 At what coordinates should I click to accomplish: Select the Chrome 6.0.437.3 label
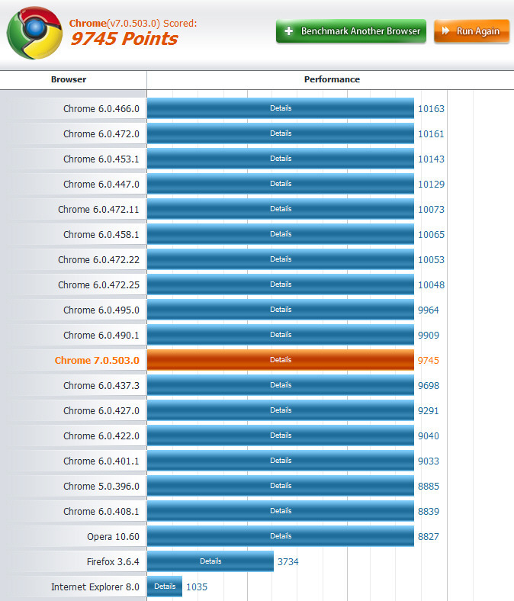tap(101, 386)
